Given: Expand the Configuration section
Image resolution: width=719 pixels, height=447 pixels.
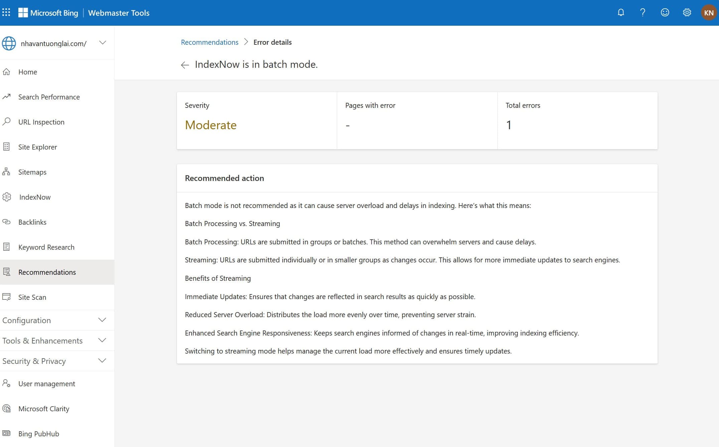Looking at the screenshot, I should click(57, 320).
